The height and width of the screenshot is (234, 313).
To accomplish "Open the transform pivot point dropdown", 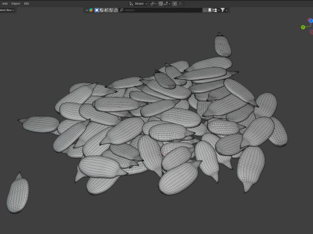I will 153,4.
